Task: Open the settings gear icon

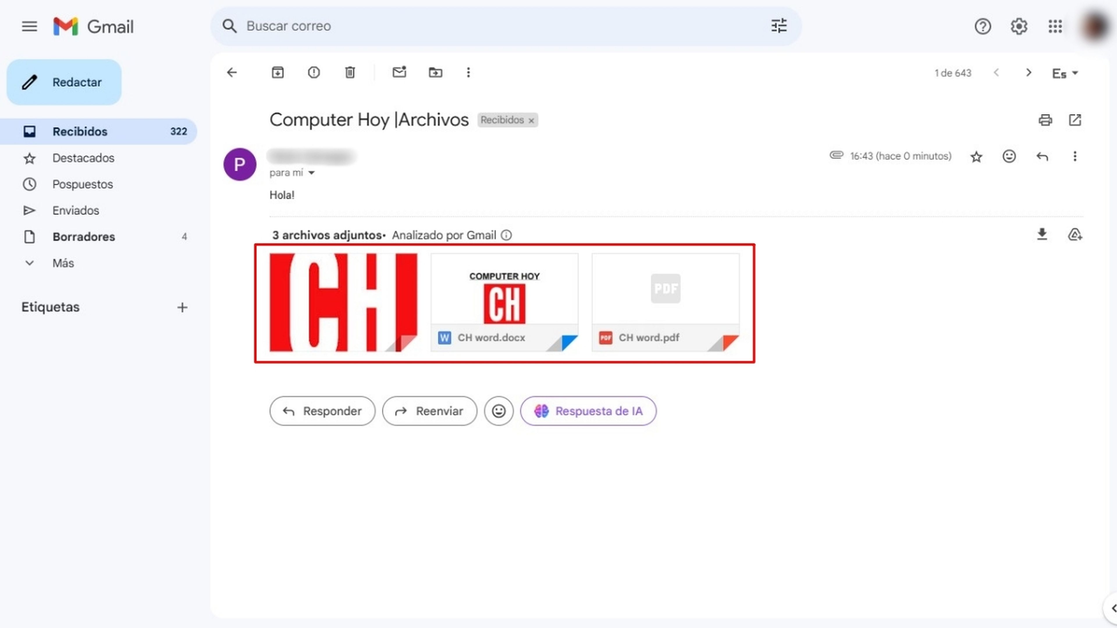Action: (x=1019, y=26)
